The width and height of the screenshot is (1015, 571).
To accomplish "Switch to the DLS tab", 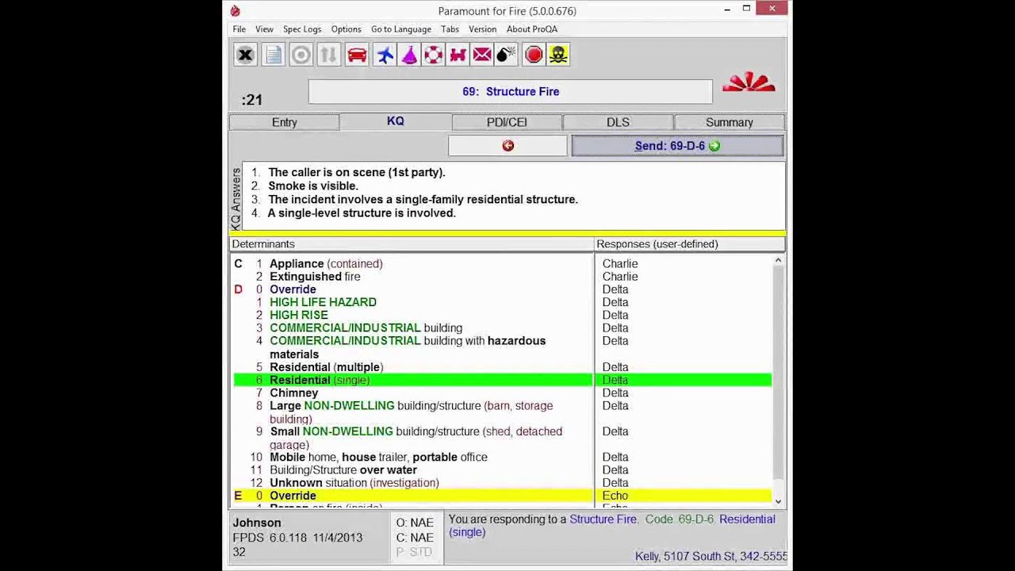I will coord(618,122).
